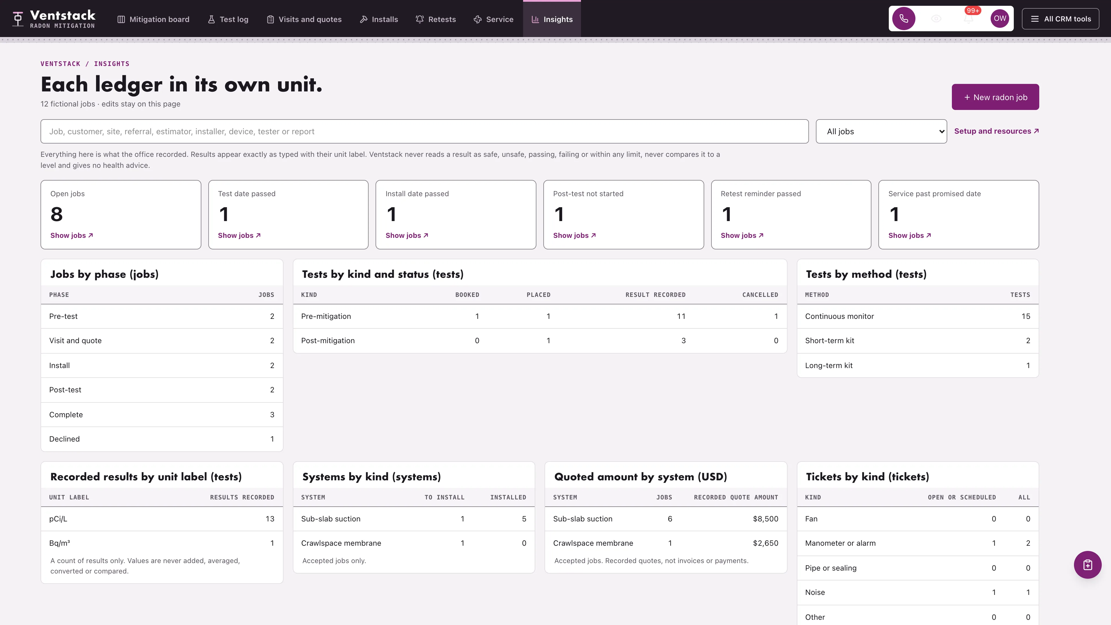
Task: Click the New radon job button
Action: click(995, 97)
